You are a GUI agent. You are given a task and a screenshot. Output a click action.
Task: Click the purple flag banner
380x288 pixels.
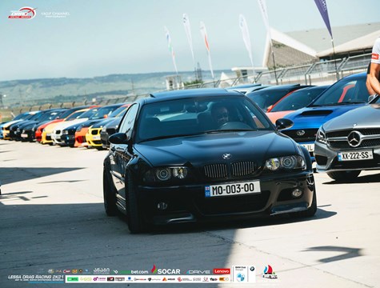click(x=323, y=17)
